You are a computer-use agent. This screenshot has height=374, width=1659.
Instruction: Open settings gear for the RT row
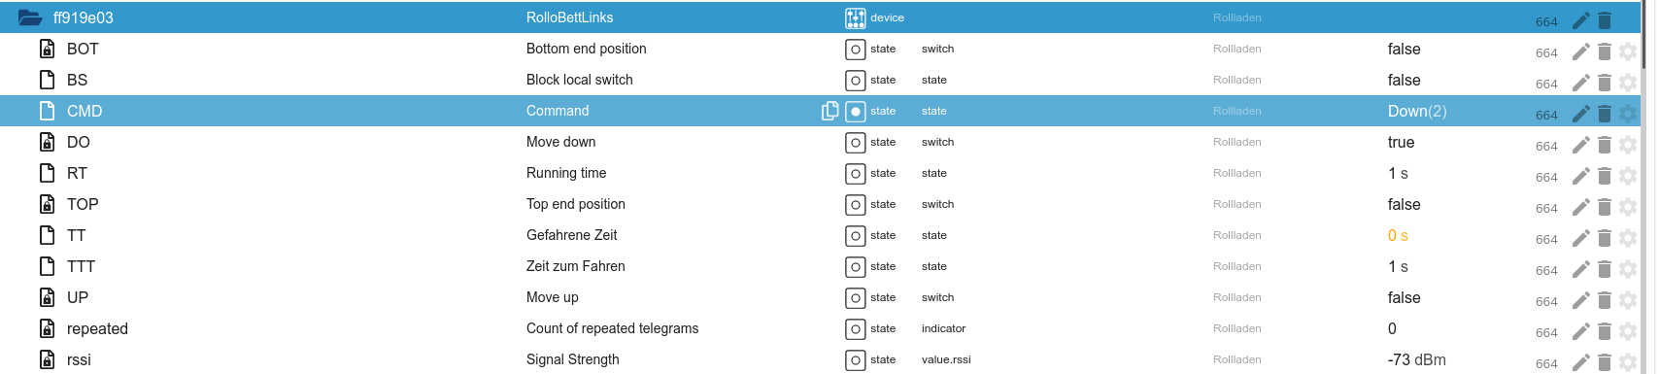point(1629,176)
